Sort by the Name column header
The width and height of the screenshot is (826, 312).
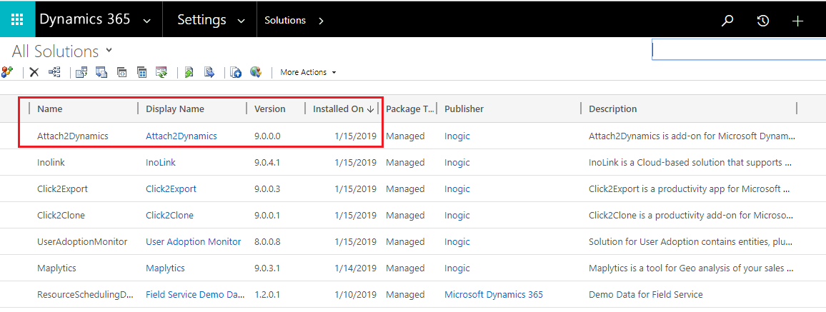pos(49,109)
